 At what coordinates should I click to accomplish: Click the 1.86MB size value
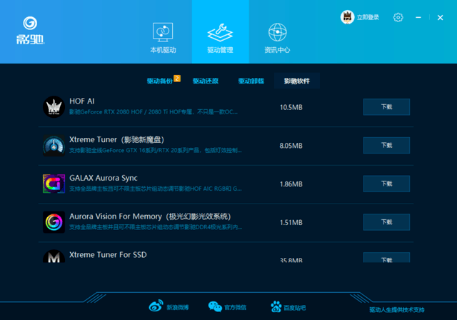pyautogui.click(x=291, y=184)
